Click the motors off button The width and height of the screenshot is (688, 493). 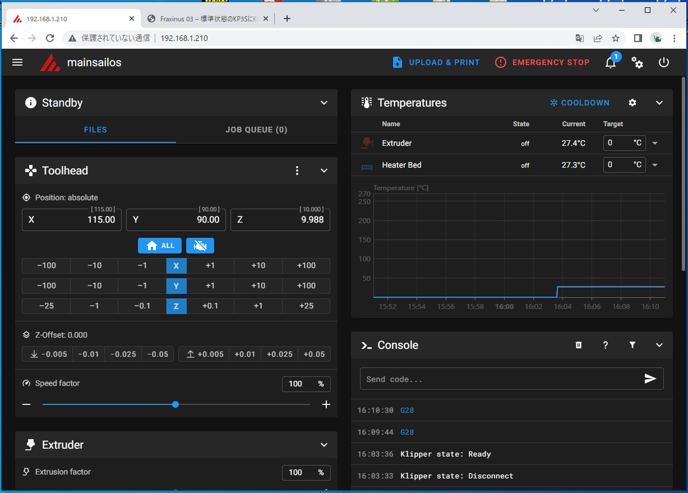coord(200,245)
